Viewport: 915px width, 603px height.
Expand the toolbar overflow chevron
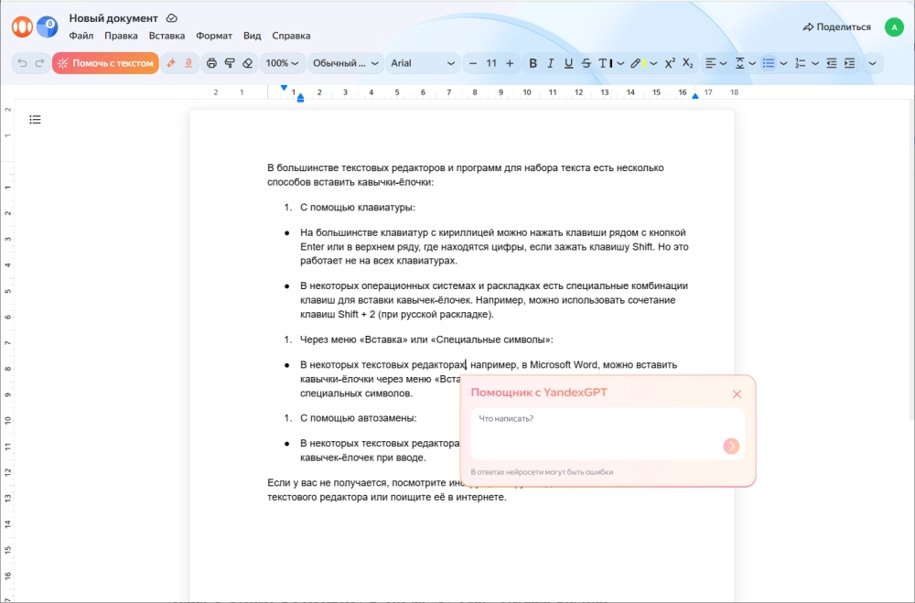point(872,63)
